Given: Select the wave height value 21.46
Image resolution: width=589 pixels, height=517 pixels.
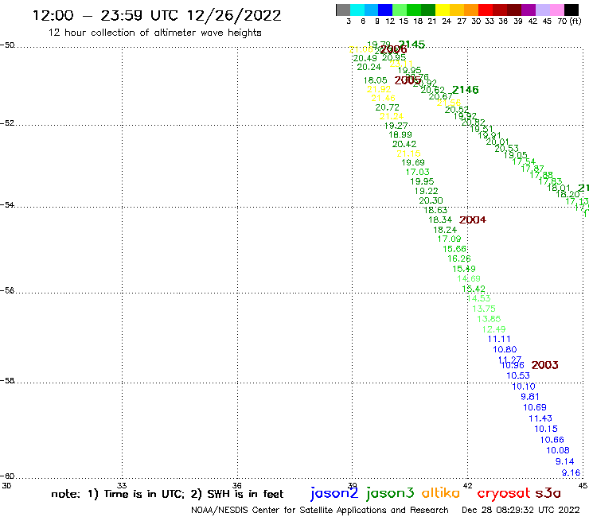Looking at the screenshot, I should coord(383,98).
